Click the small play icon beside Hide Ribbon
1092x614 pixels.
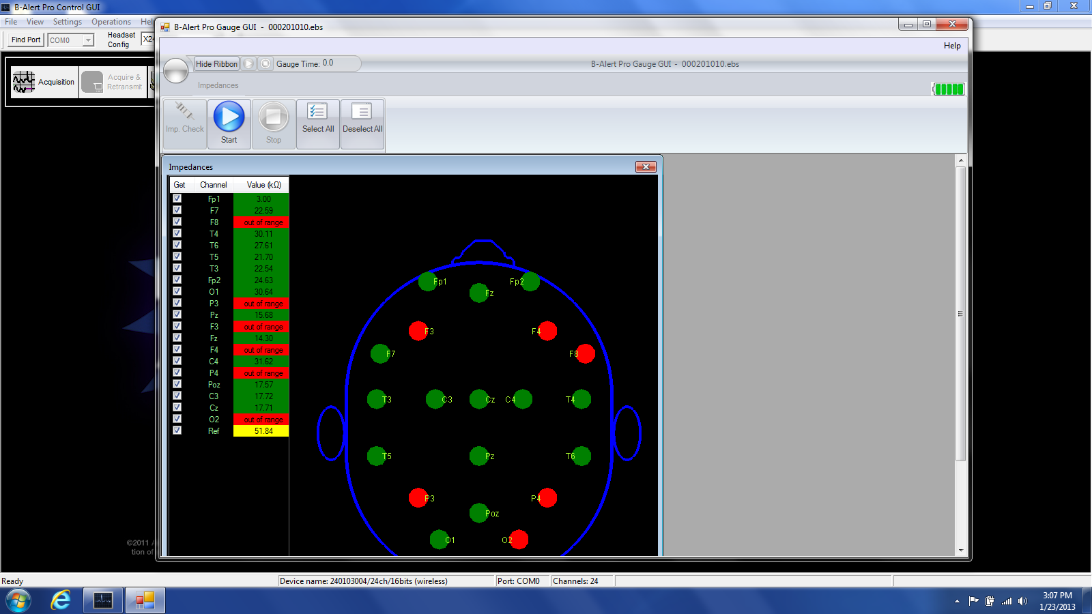(248, 63)
